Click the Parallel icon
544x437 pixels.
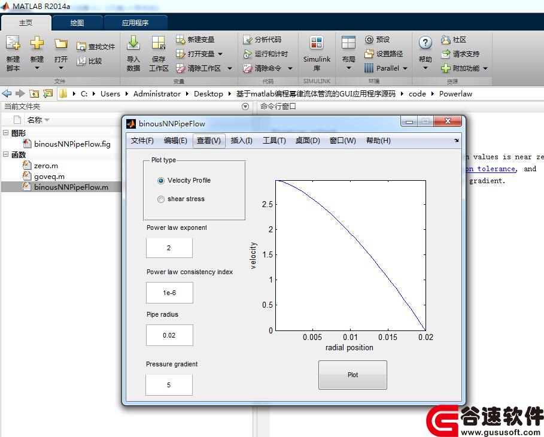(x=369, y=68)
